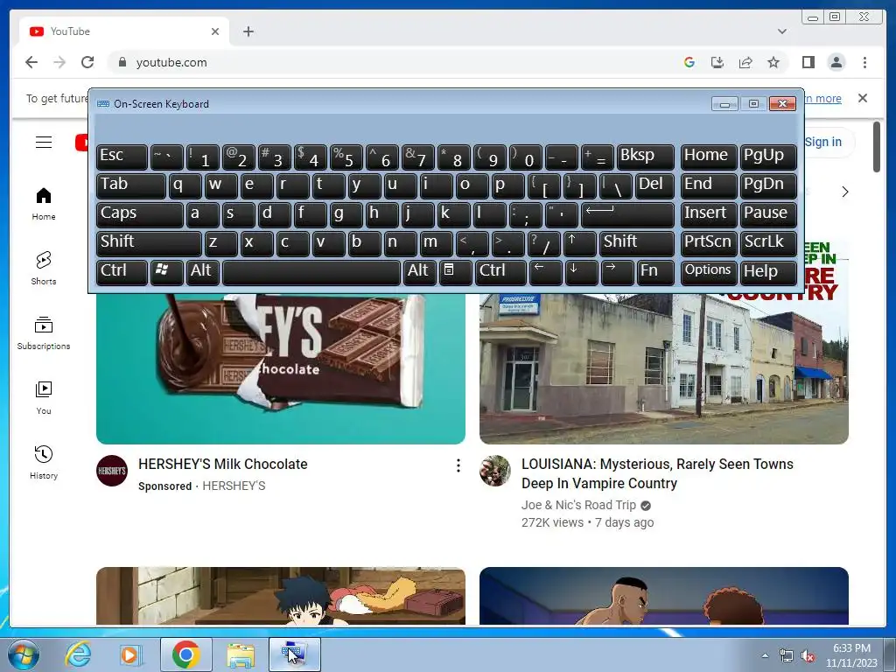The image size is (896, 672).
Task: Close the YouTube tab
Action: (215, 31)
